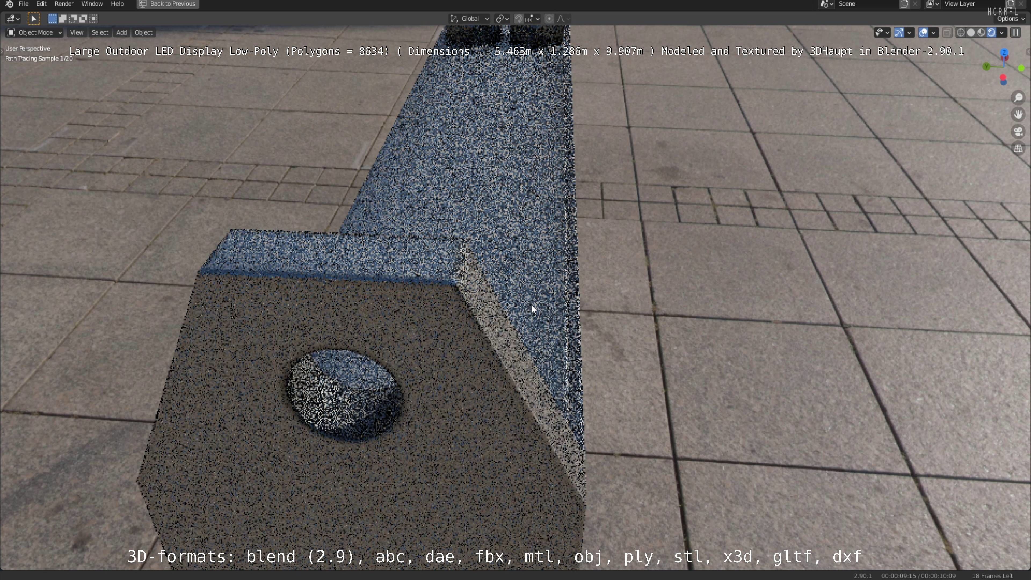The height and width of the screenshot is (580, 1031).
Task: Open the snapping options dropdown
Action: 533,19
